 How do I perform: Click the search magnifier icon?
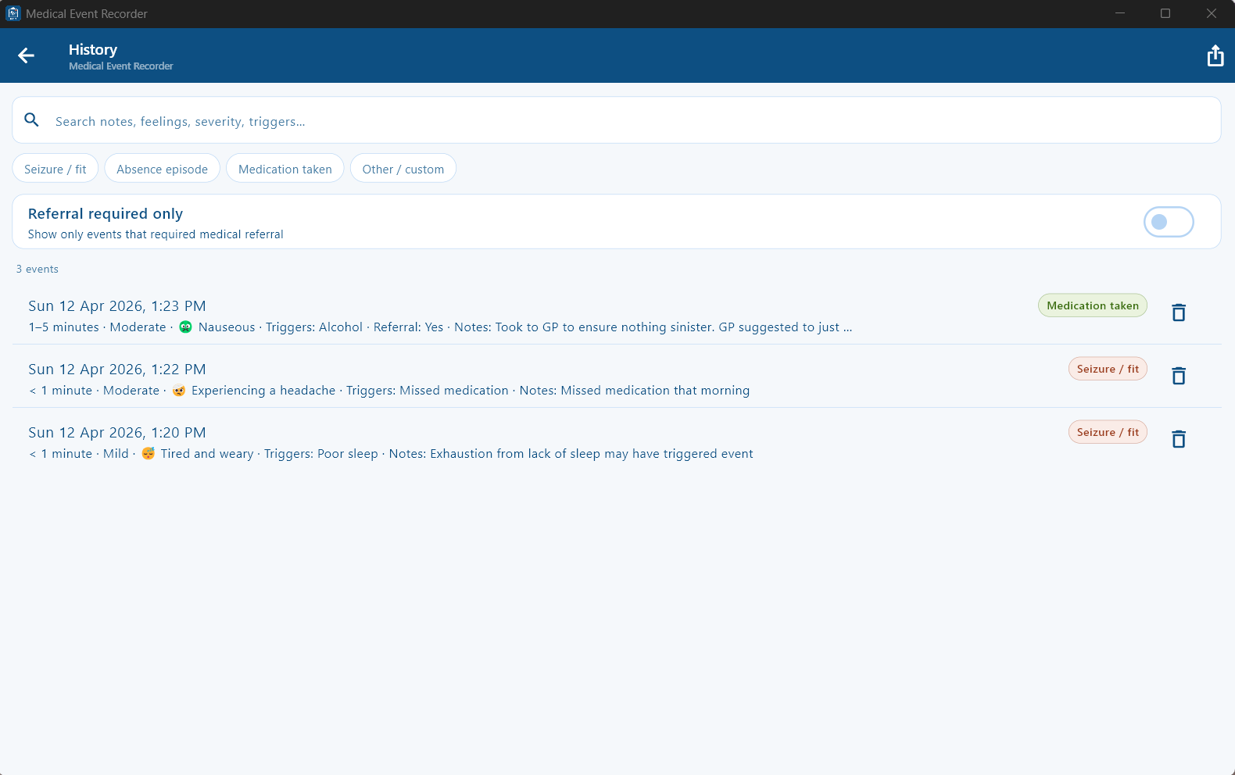pos(32,120)
